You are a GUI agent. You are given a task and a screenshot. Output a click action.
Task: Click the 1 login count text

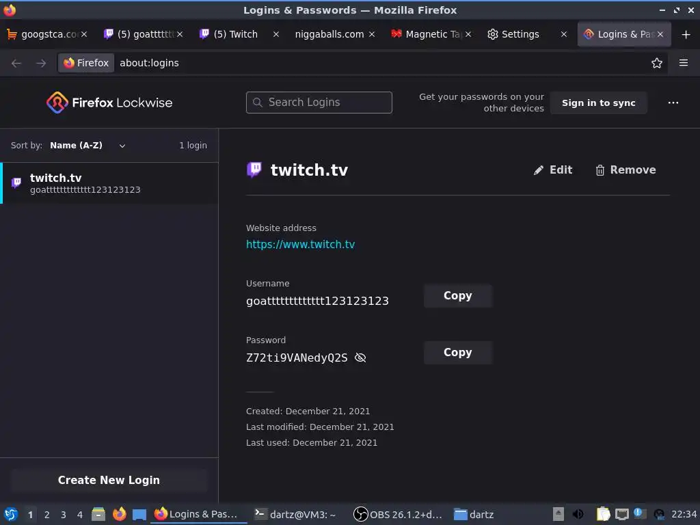click(x=193, y=146)
